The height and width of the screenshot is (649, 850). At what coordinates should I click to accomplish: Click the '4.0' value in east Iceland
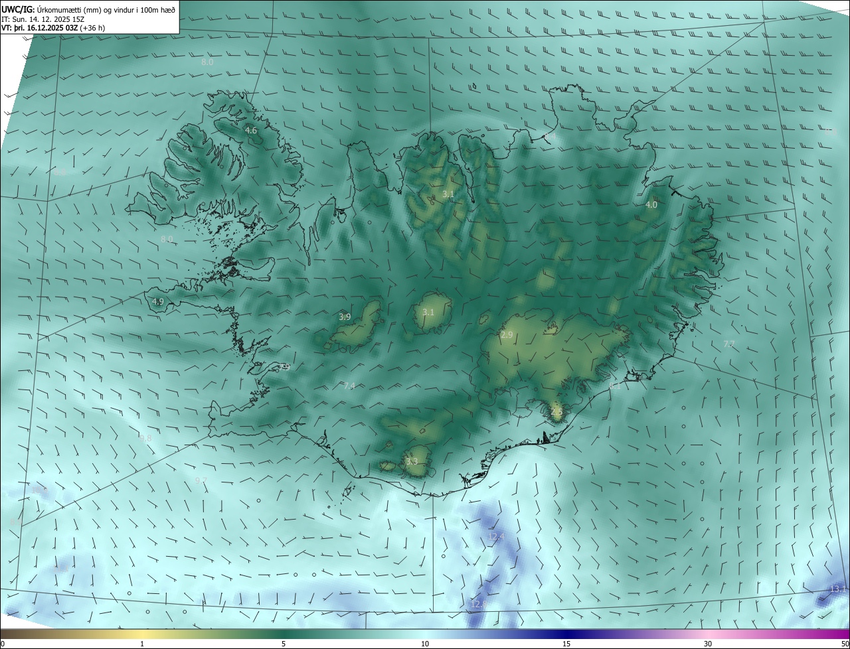pos(651,205)
